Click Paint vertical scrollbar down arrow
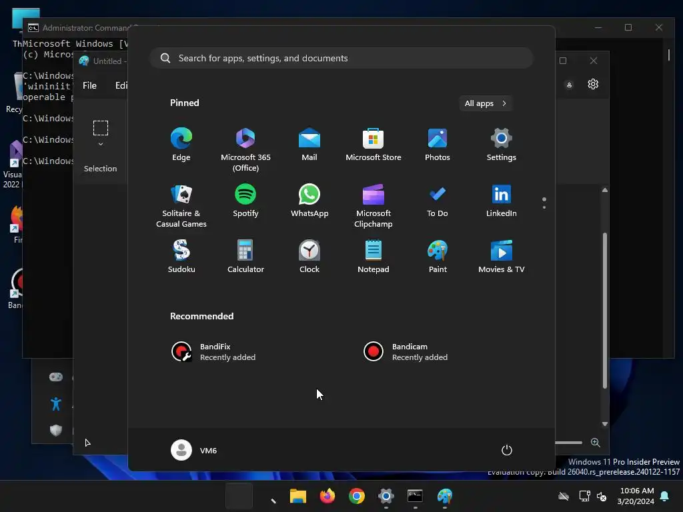 604,424
